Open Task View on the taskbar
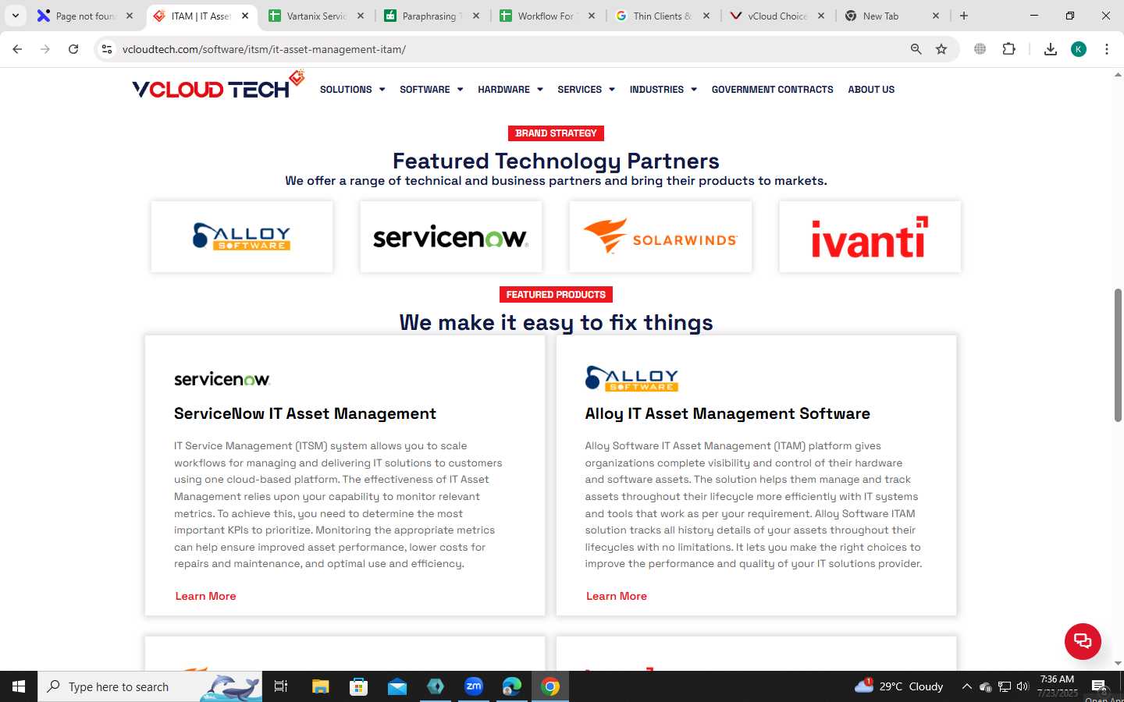The width and height of the screenshot is (1124, 702). pyautogui.click(x=281, y=686)
